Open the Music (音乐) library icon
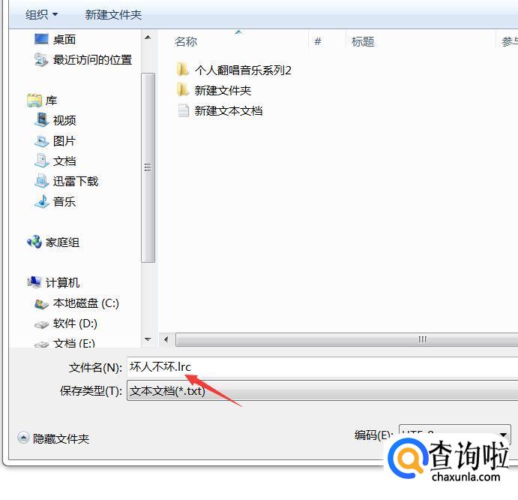The height and width of the screenshot is (500, 518). [42, 201]
